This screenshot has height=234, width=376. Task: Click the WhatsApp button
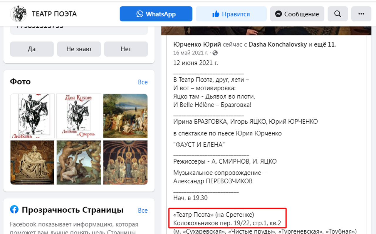click(156, 14)
